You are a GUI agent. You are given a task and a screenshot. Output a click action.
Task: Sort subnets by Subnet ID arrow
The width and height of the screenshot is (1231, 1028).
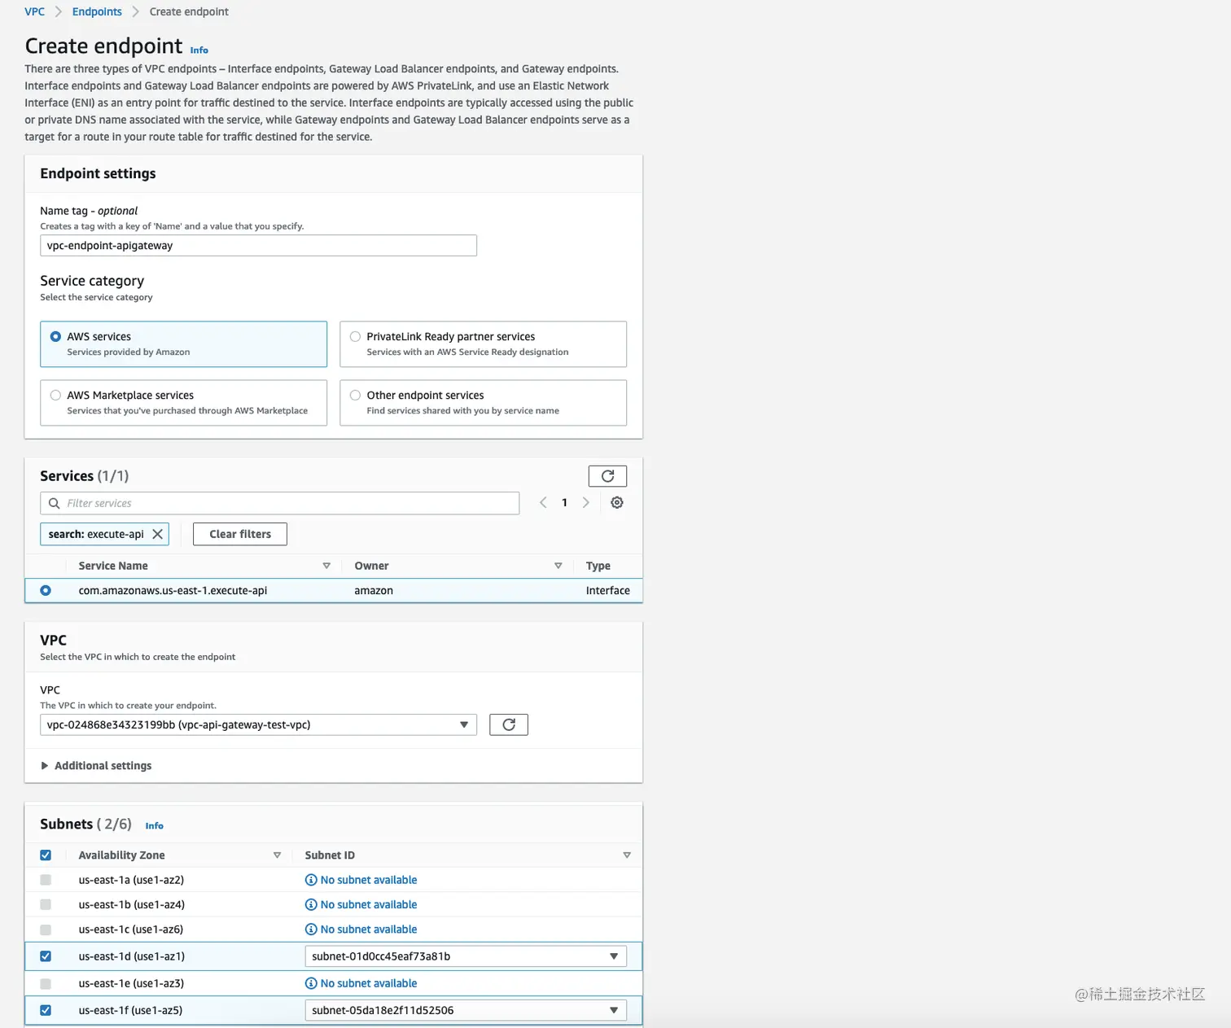pos(627,855)
